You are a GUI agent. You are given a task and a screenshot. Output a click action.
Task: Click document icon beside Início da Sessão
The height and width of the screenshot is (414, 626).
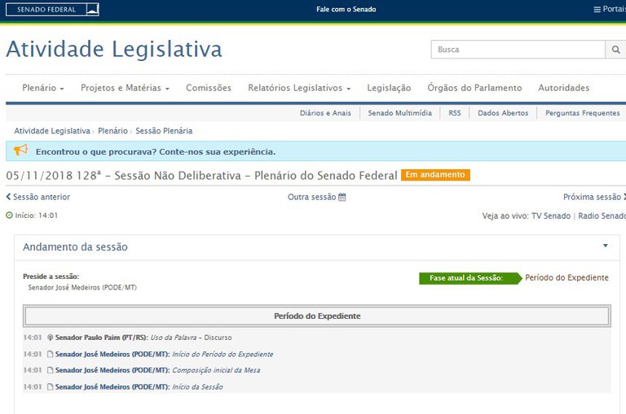coord(51,386)
